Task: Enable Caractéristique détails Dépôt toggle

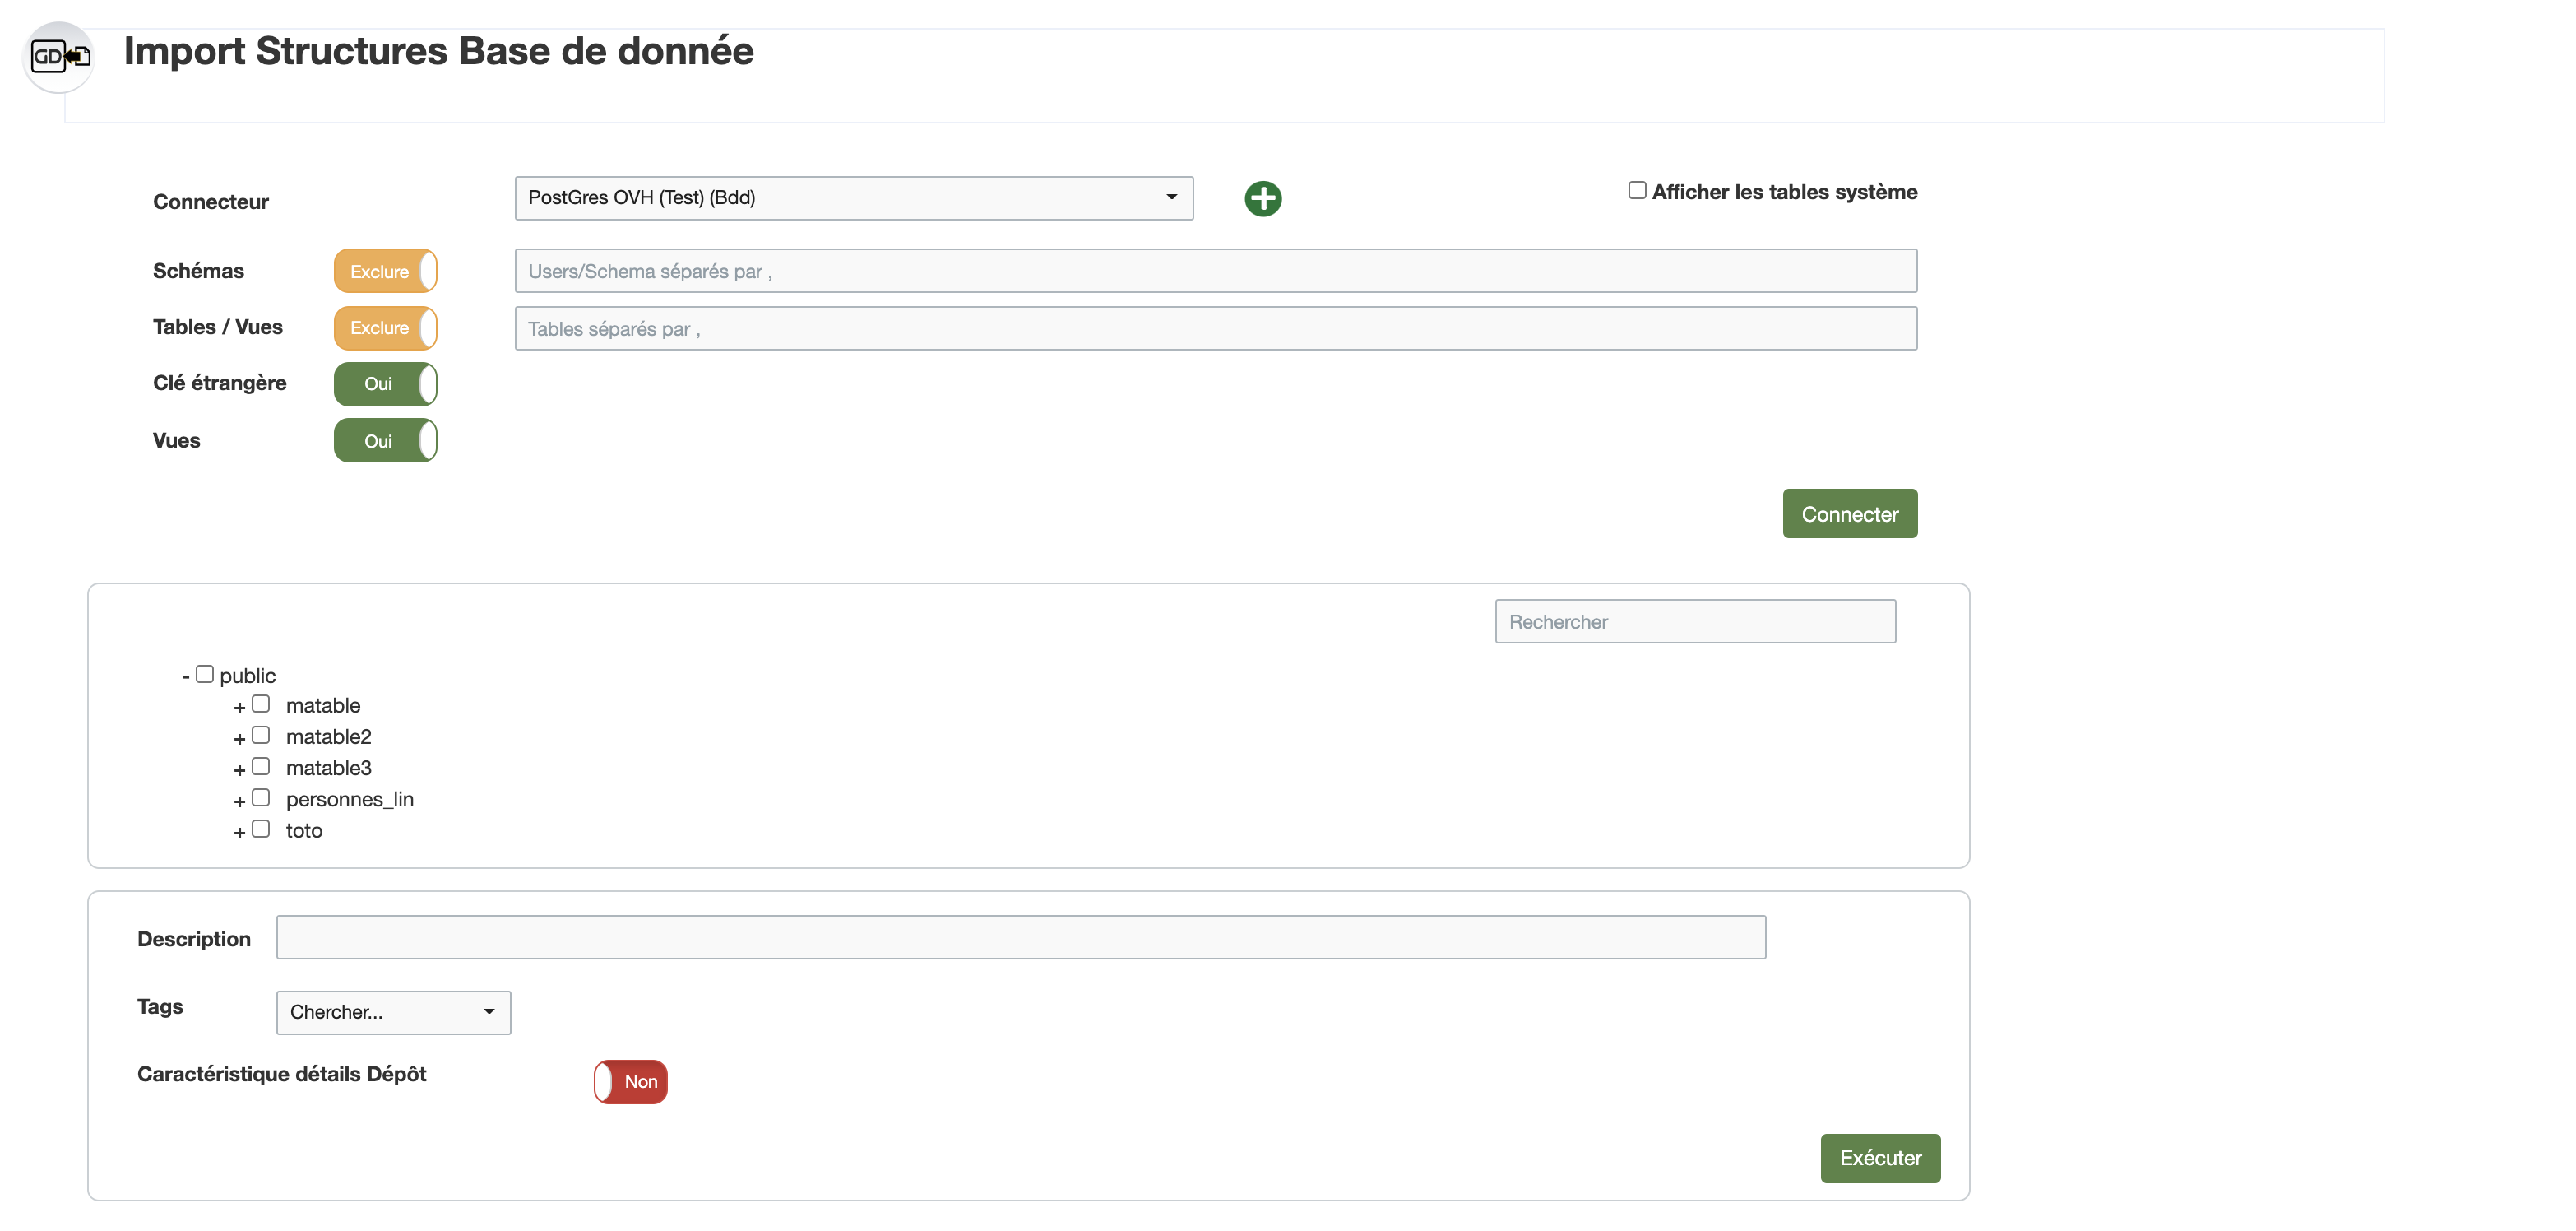Action: 630,1082
